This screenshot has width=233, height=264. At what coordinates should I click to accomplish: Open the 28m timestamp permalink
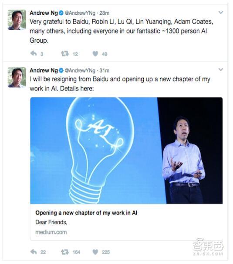pyautogui.click(x=104, y=13)
